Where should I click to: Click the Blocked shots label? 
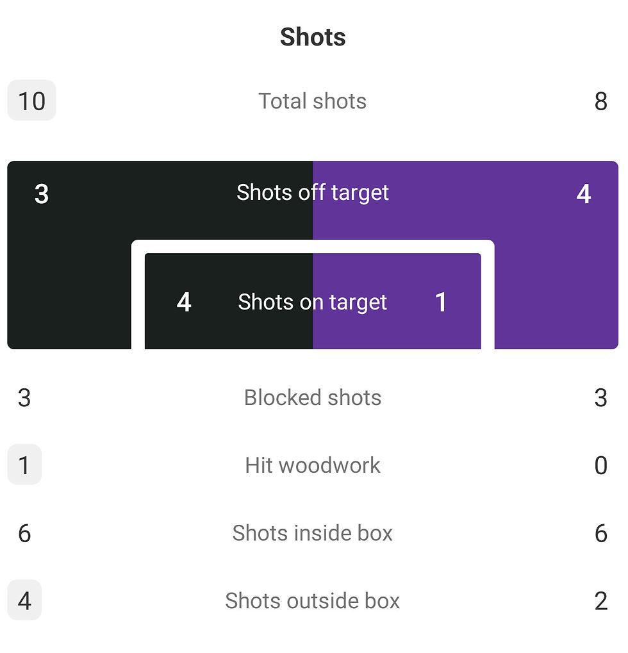(x=312, y=397)
